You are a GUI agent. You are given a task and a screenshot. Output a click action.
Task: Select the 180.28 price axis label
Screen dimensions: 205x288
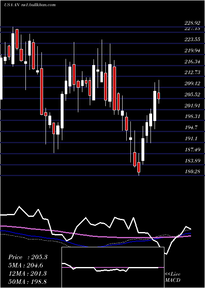192,172
